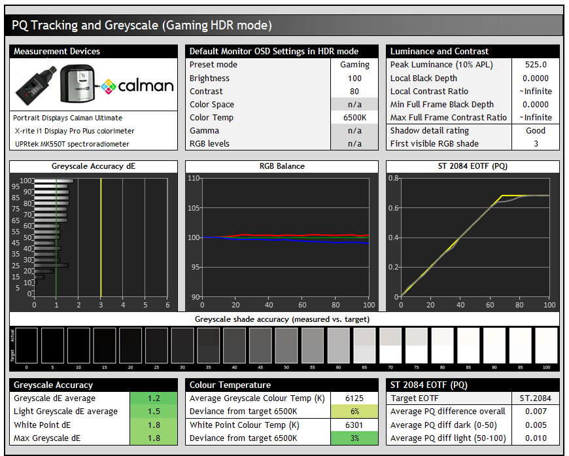
Task: Click the Calman logo
Action: pos(137,86)
